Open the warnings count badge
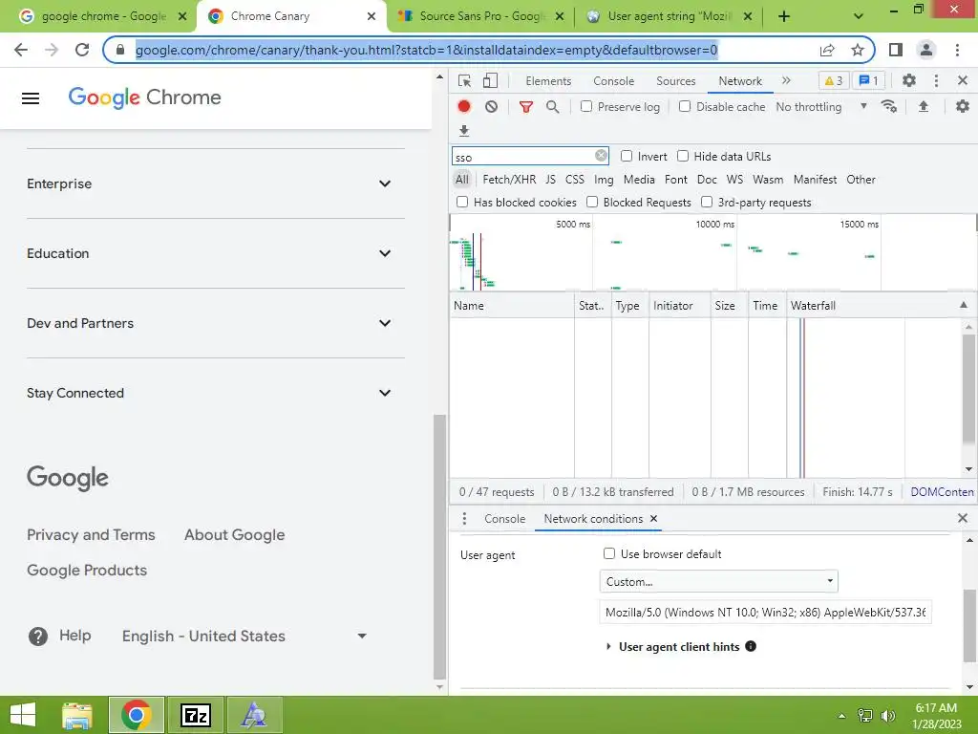 tap(833, 80)
